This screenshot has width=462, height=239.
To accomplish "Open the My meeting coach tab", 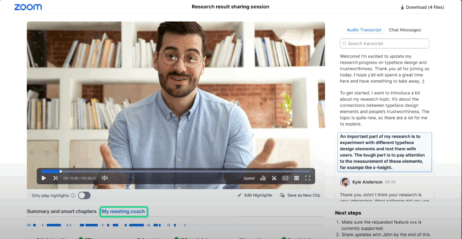I will [123, 212].
